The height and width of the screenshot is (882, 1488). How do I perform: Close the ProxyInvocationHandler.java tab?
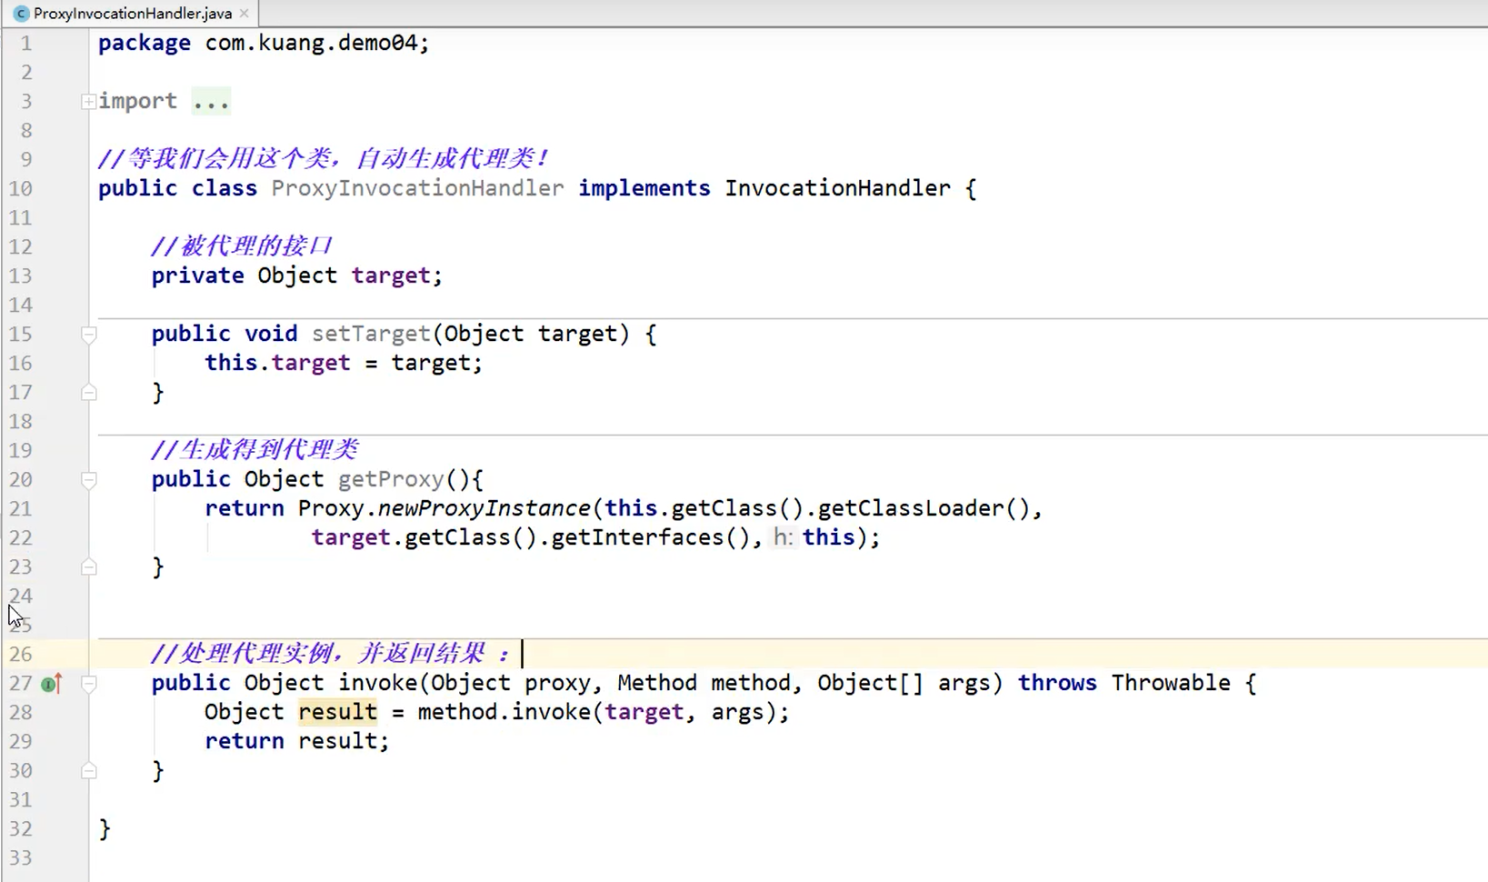point(244,14)
